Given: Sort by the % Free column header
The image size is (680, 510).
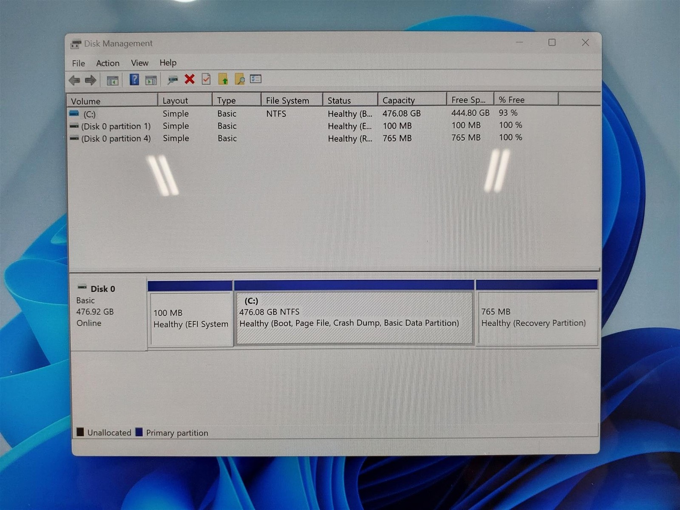Looking at the screenshot, I should click(526, 99).
